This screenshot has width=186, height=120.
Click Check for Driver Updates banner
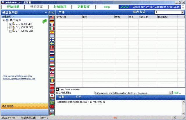(150, 7)
